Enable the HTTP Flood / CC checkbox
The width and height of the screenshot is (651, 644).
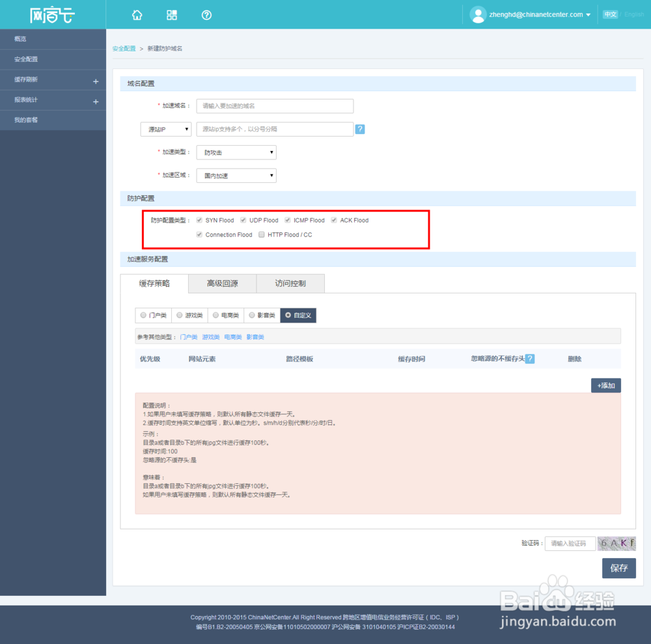coord(262,234)
